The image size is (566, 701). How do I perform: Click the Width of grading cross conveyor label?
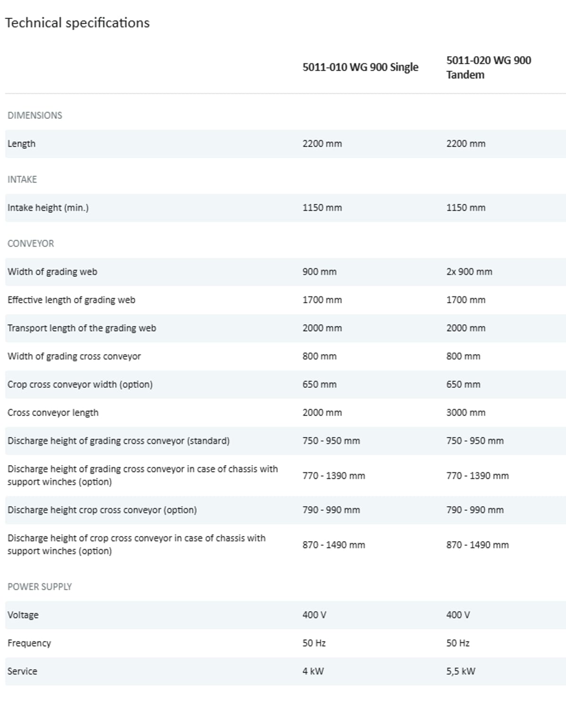pos(74,356)
